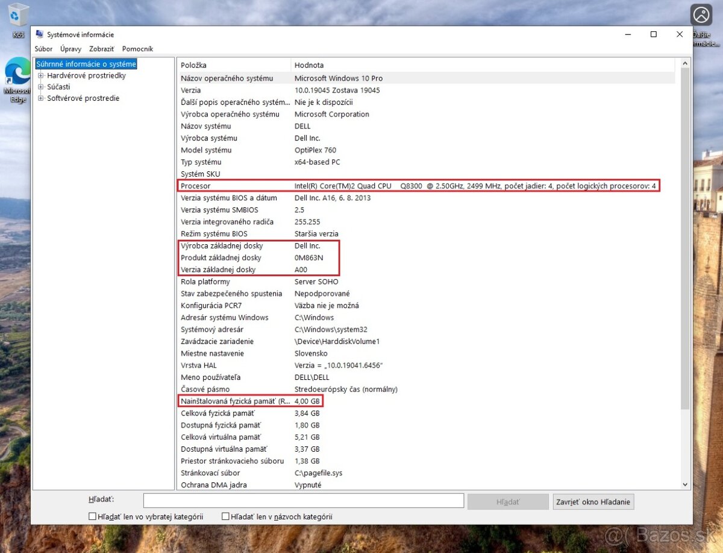Open the Ďalšie informácie desktop item

point(701,15)
